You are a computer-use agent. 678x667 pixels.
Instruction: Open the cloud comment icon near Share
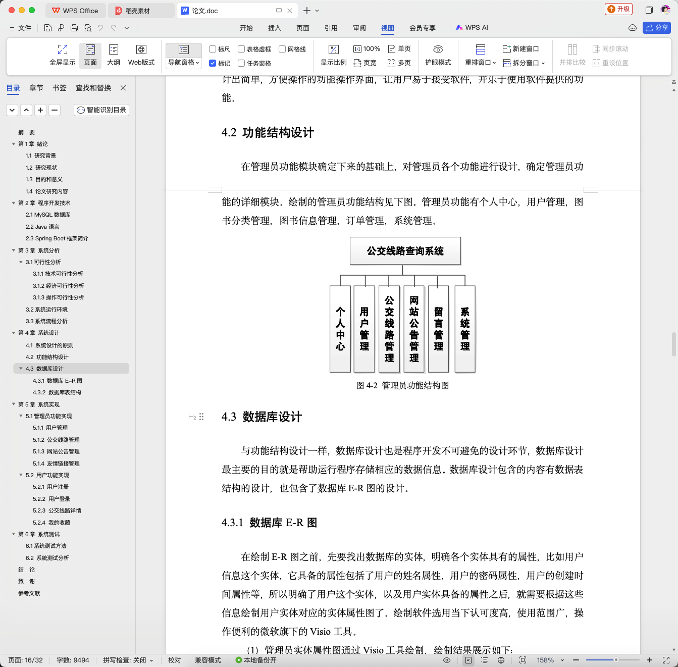point(633,28)
